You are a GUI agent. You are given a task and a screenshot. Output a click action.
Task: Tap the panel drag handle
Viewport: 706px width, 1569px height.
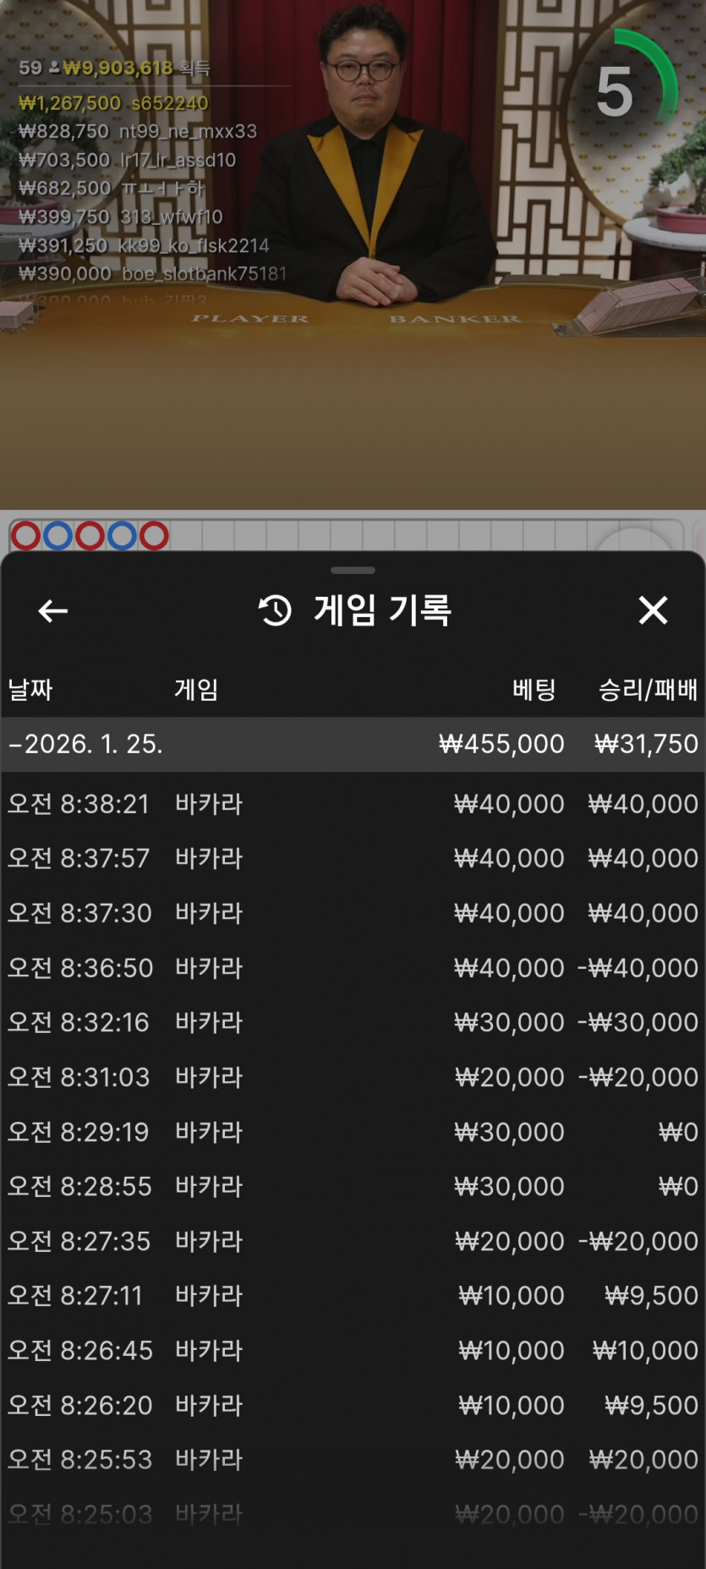point(353,571)
